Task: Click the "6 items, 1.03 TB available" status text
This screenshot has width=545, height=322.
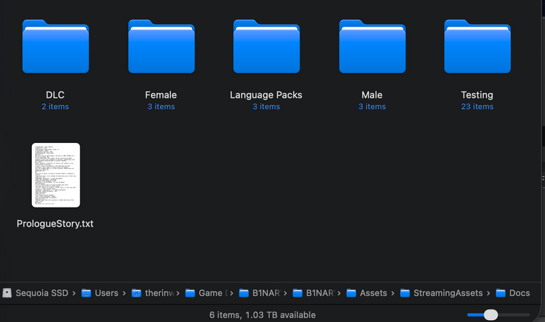Action: [x=263, y=315]
